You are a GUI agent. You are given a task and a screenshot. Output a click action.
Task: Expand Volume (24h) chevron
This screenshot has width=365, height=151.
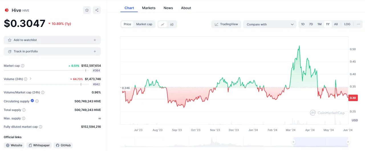31,79
